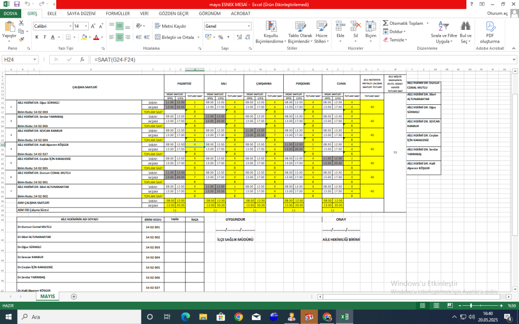Switch to the SAYFA DÜZENİ tab
Image resolution: width=519 pixels, height=324 pixels.
pyautogui.click(x=81, y=14)
